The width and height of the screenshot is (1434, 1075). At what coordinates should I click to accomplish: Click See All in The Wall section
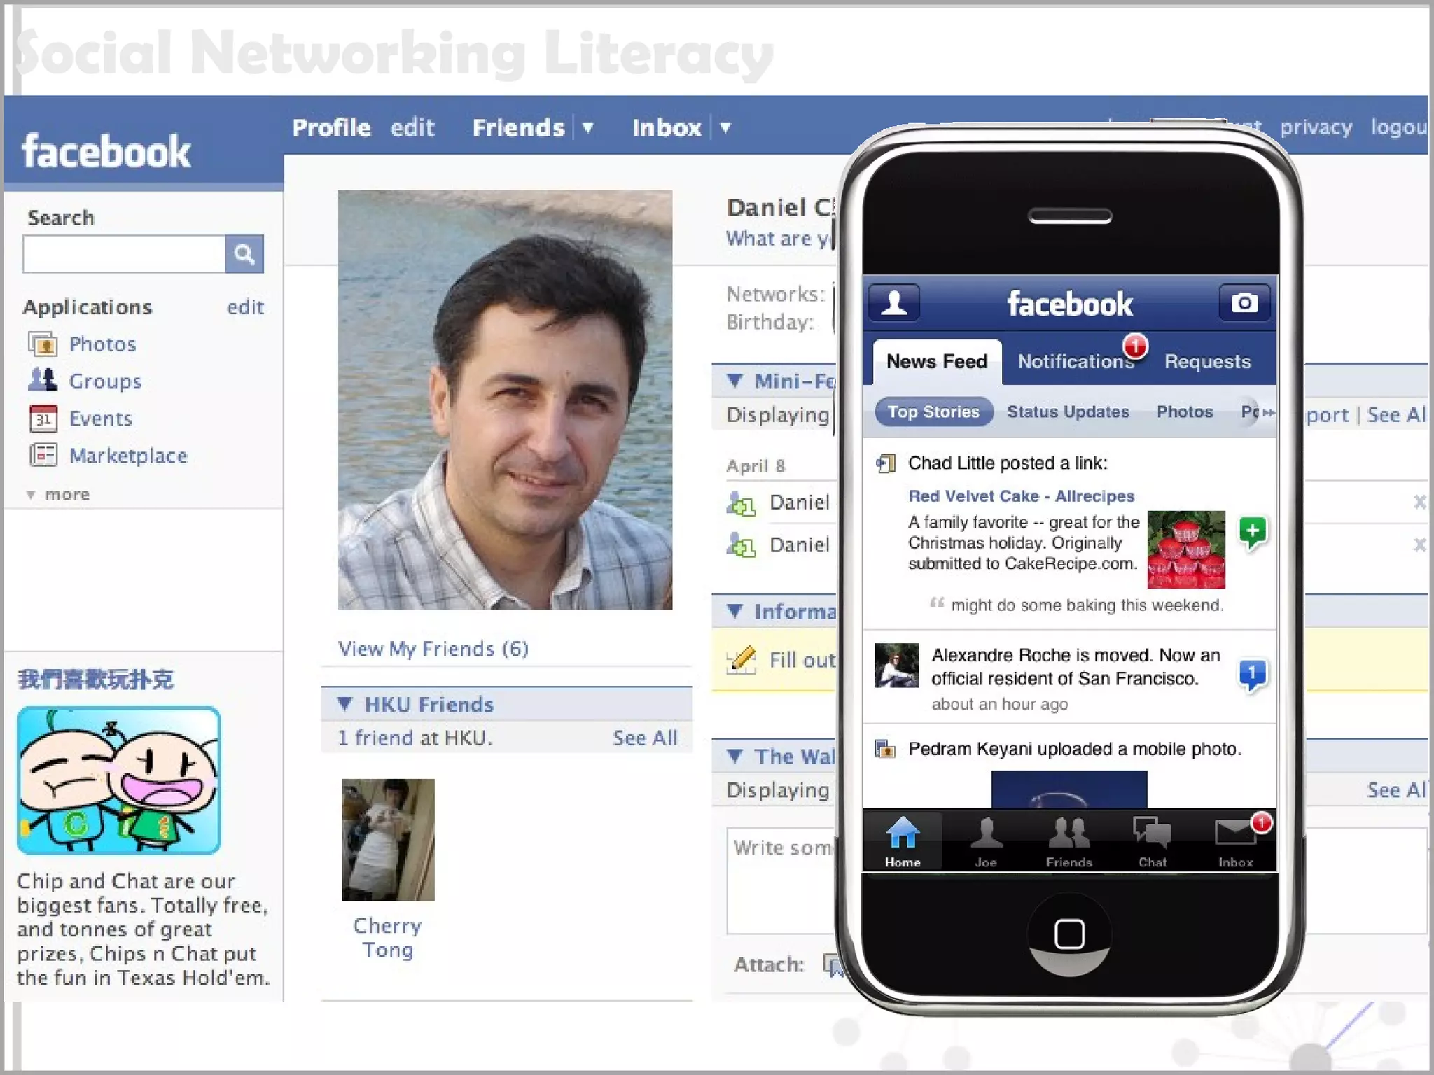point(1396,790)
